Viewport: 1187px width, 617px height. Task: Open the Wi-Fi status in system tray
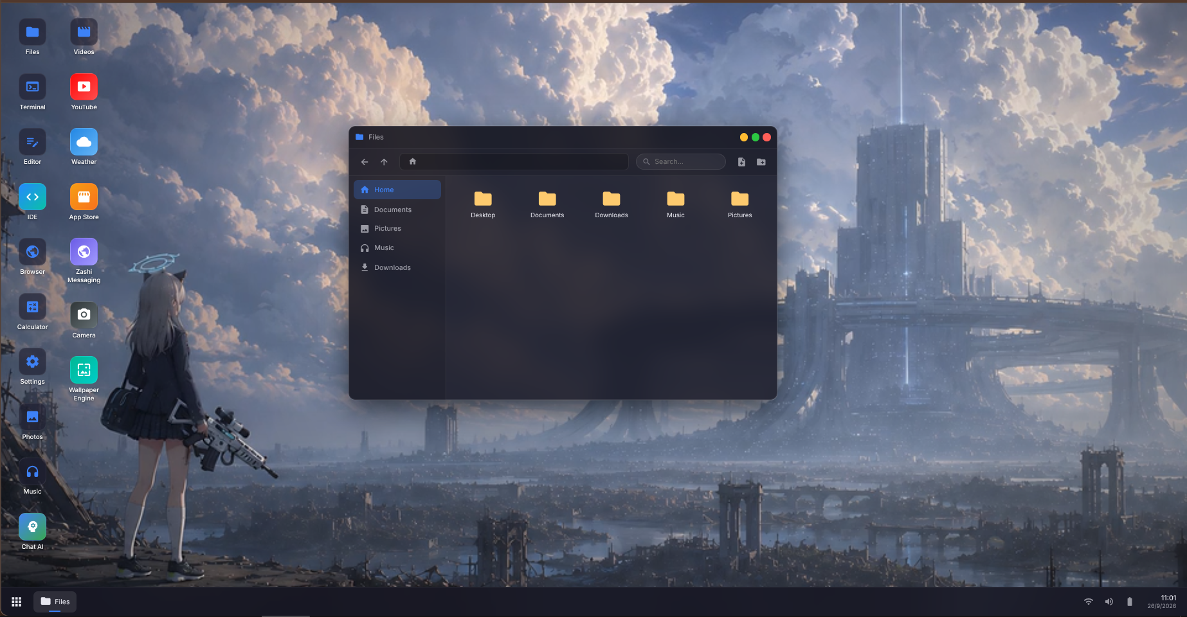pos(1089,602)
